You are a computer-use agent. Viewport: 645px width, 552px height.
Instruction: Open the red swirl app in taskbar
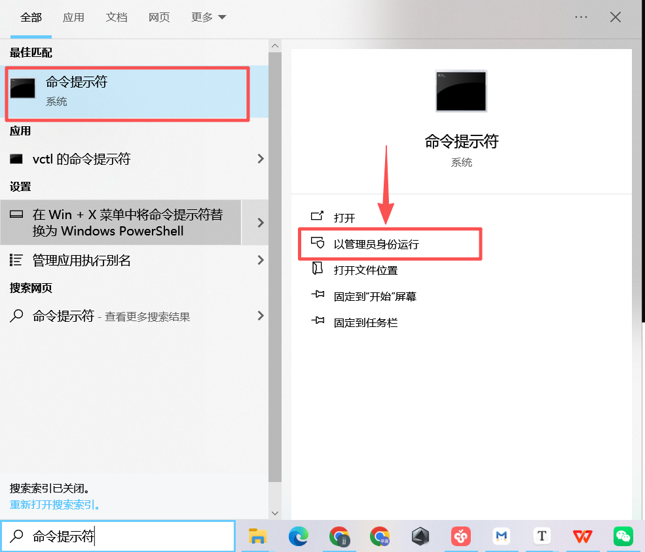[x=461, y=536]
